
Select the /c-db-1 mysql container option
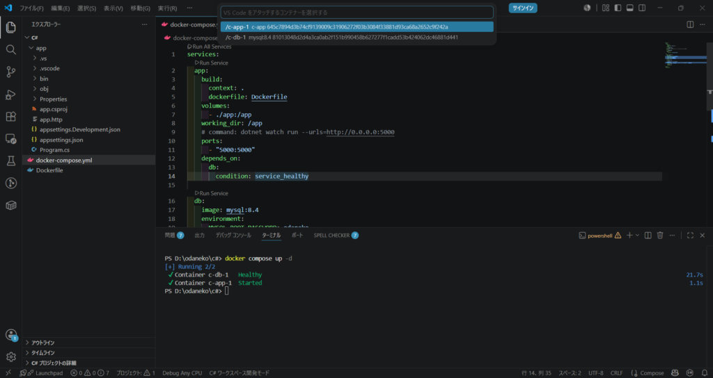(x=357, y=38)
